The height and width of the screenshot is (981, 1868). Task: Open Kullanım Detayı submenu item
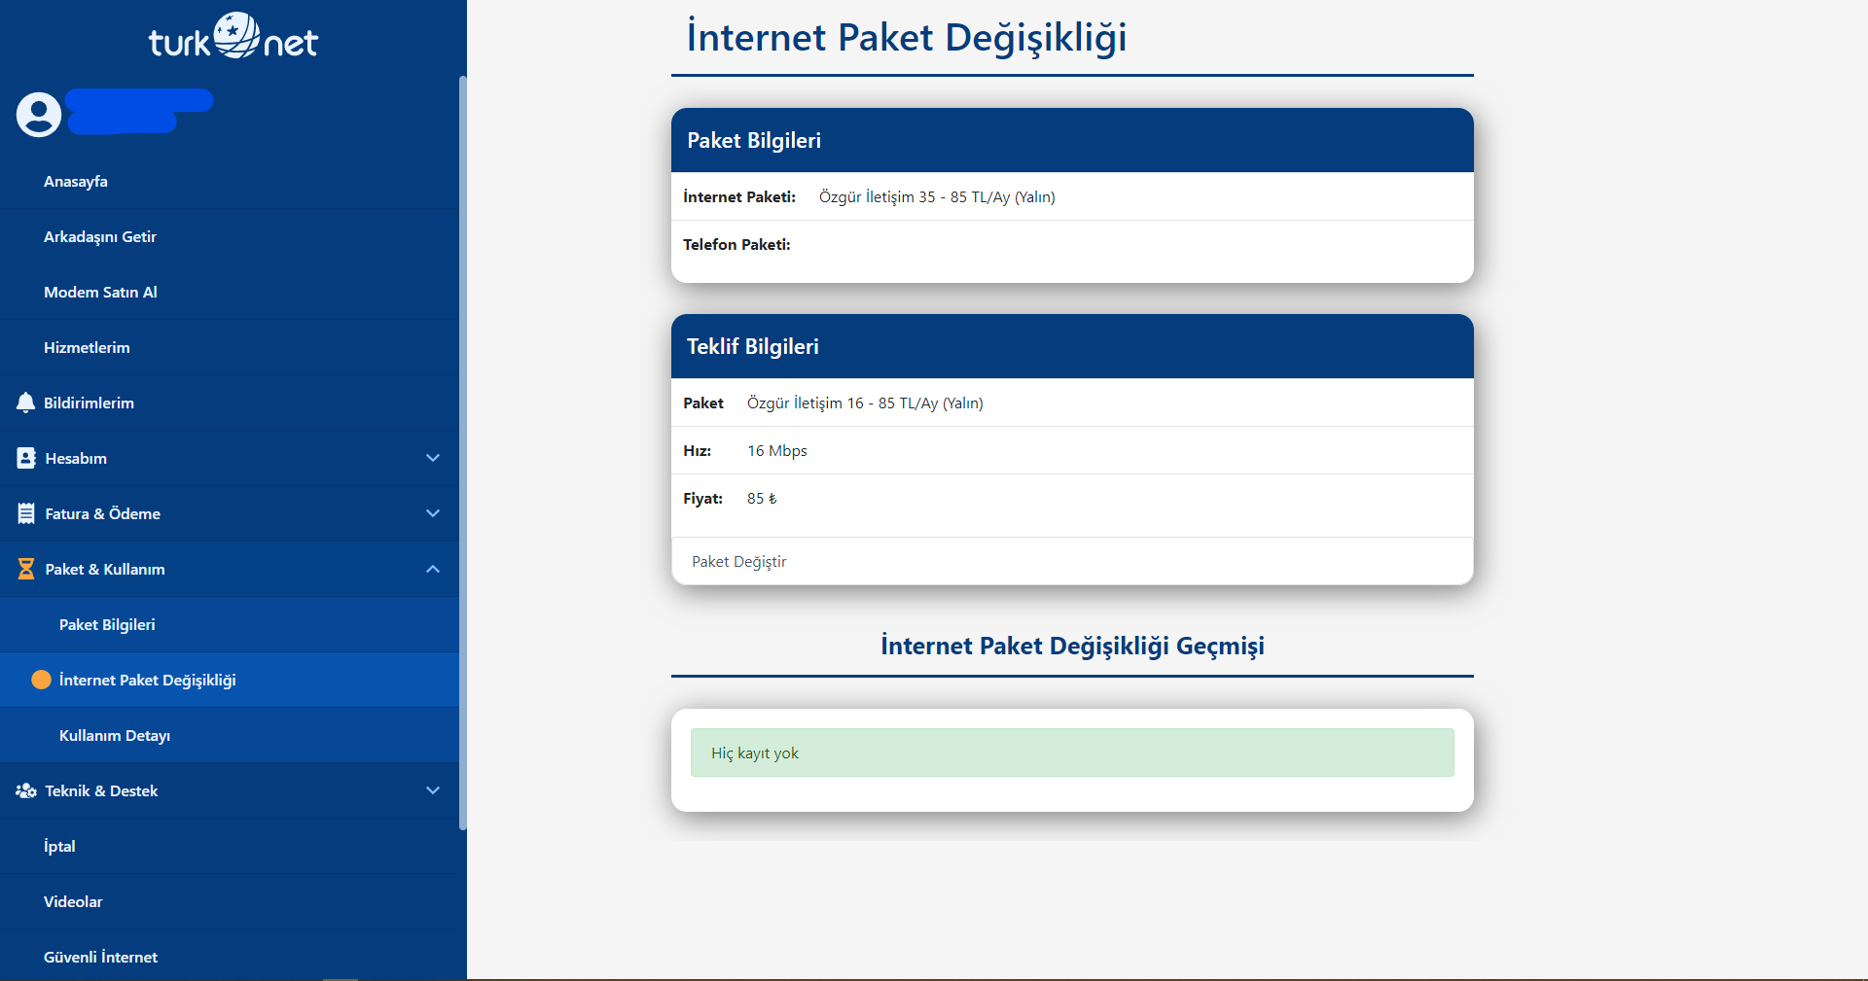coord(115,736)
